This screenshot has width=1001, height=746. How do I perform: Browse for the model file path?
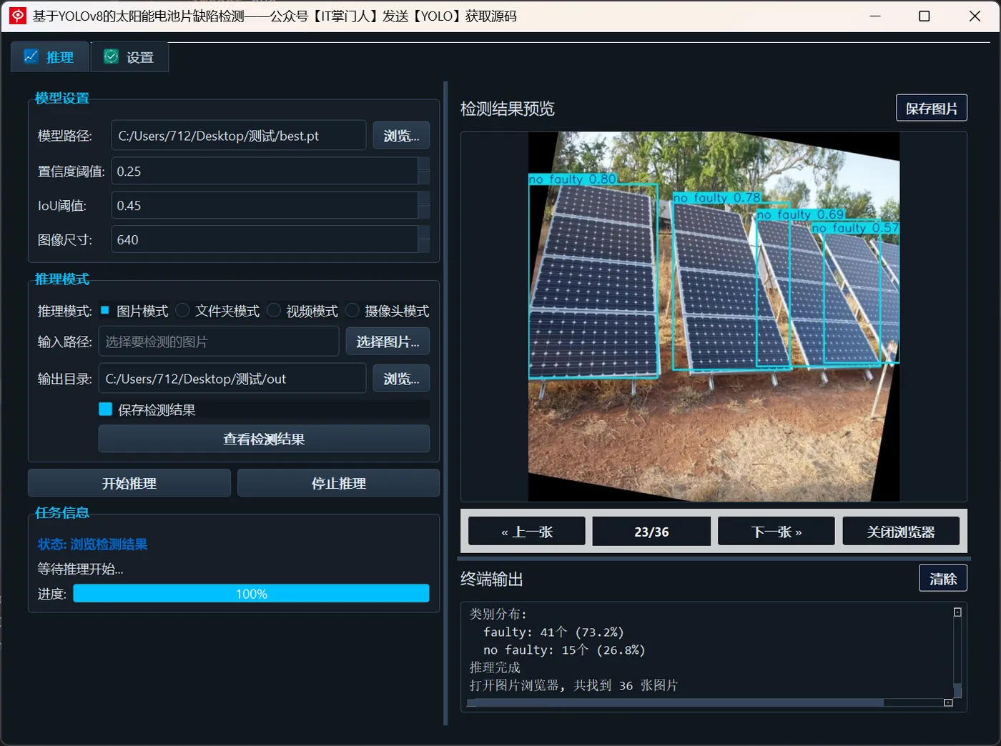pos(401,136)
